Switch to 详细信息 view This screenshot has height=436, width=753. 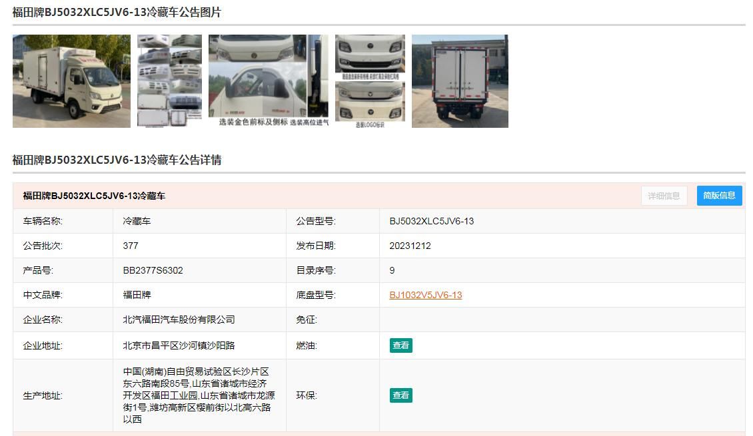[664, 196]
